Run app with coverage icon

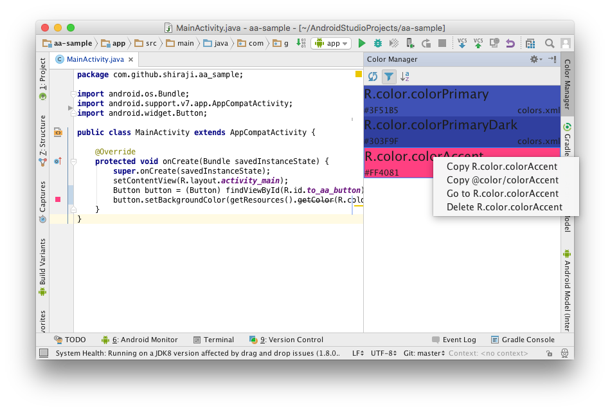[393, 43]
